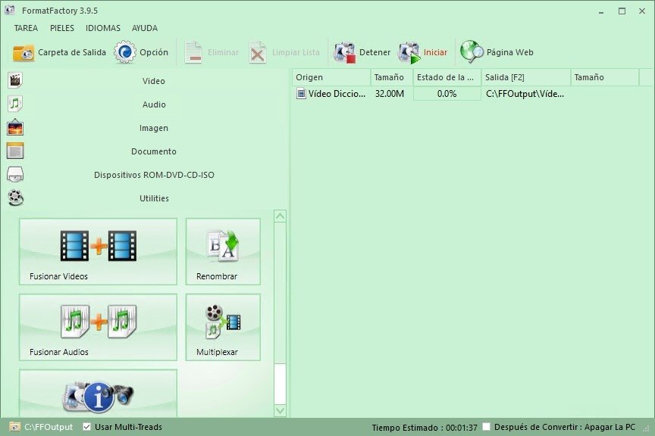This screenshot has width=655, height=436.
Task: Sort the list by the Origen column
Action: (331, 77)
